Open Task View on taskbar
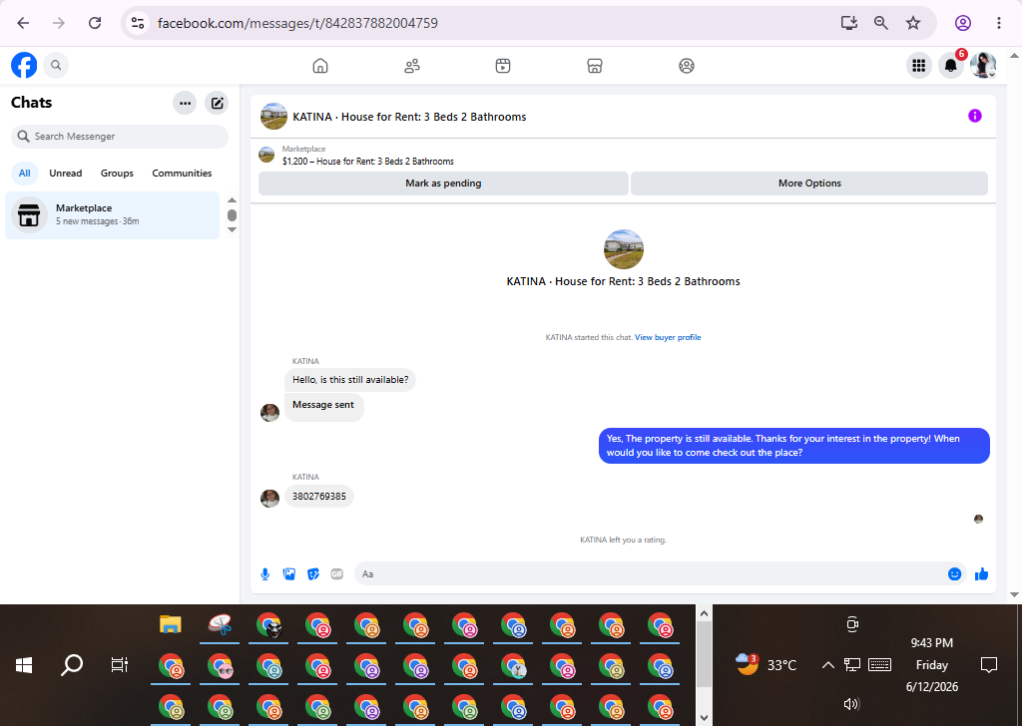This screenshot has width=1022, height=726. [x=120, y=665]
